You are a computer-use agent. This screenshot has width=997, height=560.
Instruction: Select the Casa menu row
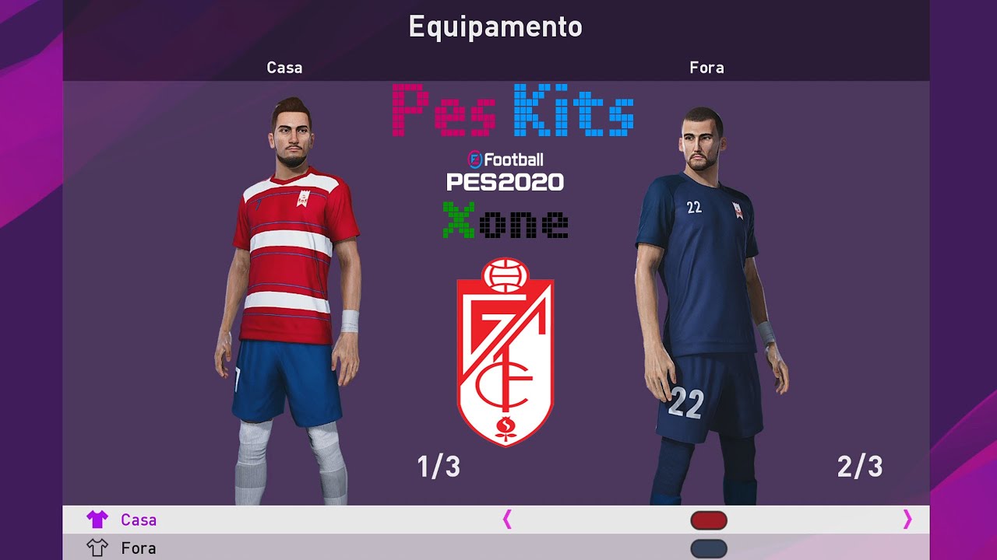496,520
